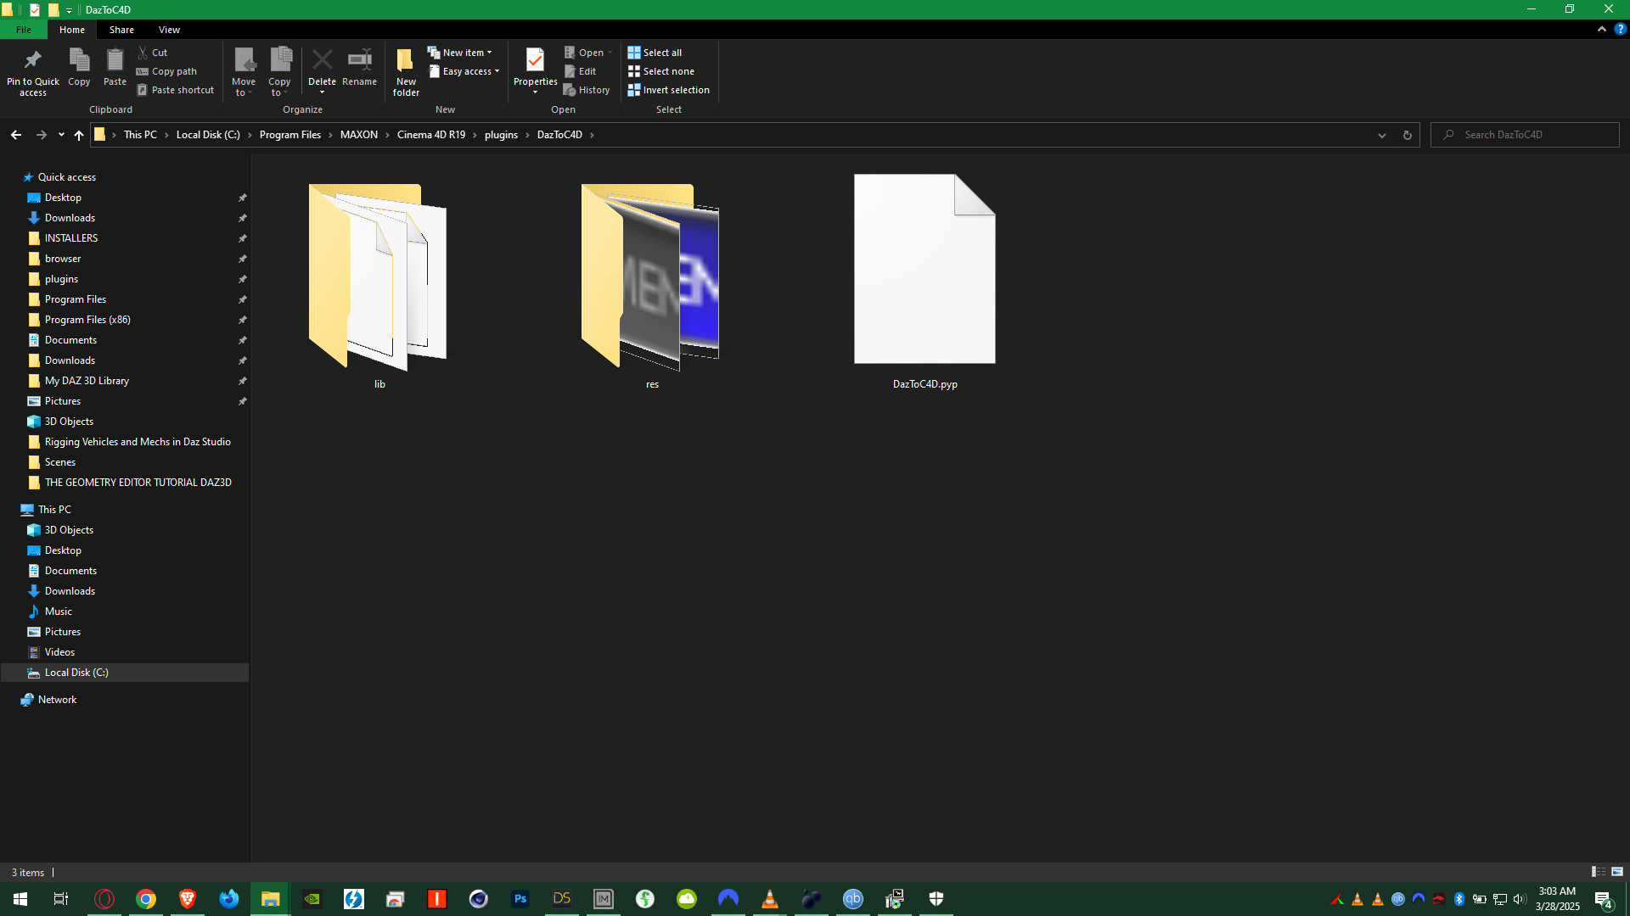Switch to the Share ribbon tab
The image size is (1630, 916).
click(121, 30)
